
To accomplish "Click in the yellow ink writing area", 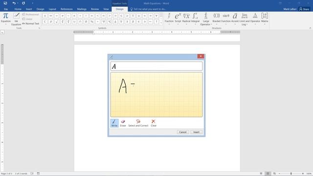I will point(156,94).
